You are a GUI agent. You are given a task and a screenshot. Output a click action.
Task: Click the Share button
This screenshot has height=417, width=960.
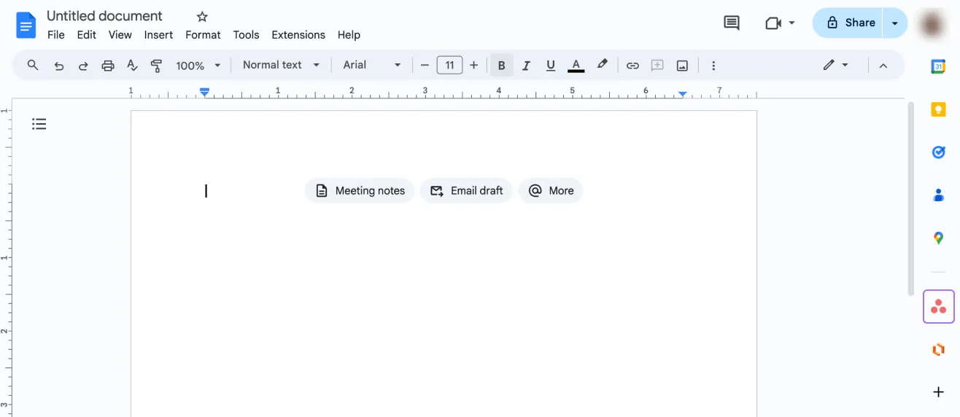(849, 23)
